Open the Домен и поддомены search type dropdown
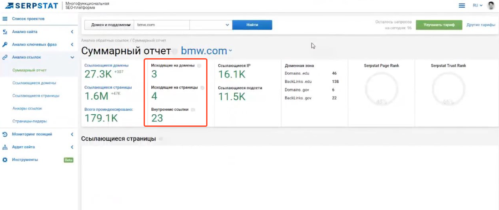The width and height of the screenshot is (499, 210). [109, 25]
